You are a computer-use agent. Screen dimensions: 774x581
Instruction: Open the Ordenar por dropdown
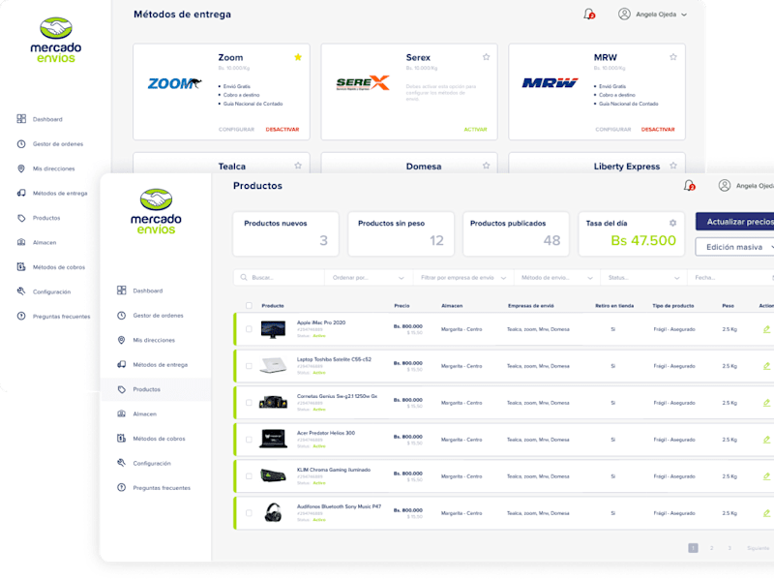click(369, 278)
